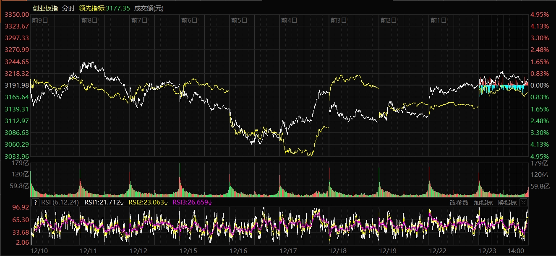This screenshot has height=256, width=556.
Task: Select the 前5日 day marker
Action: click(x=239, y=20)
